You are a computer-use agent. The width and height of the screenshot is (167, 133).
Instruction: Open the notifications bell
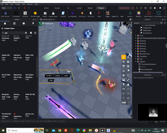pos(160,8)
